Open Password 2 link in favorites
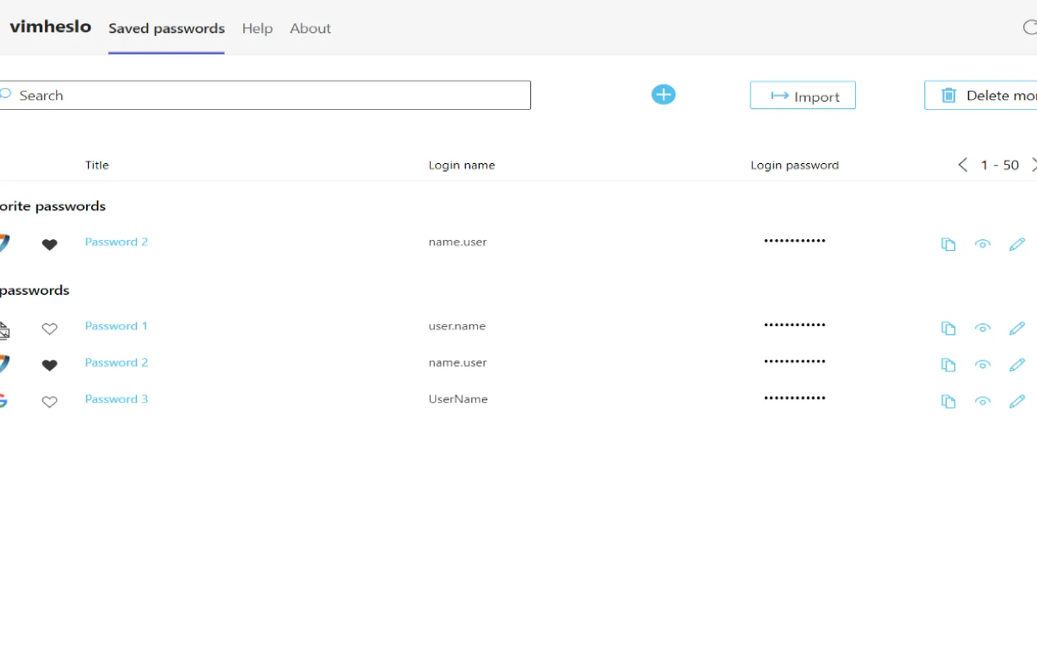Screen dimensions: 1037x648 coord(117,242)
